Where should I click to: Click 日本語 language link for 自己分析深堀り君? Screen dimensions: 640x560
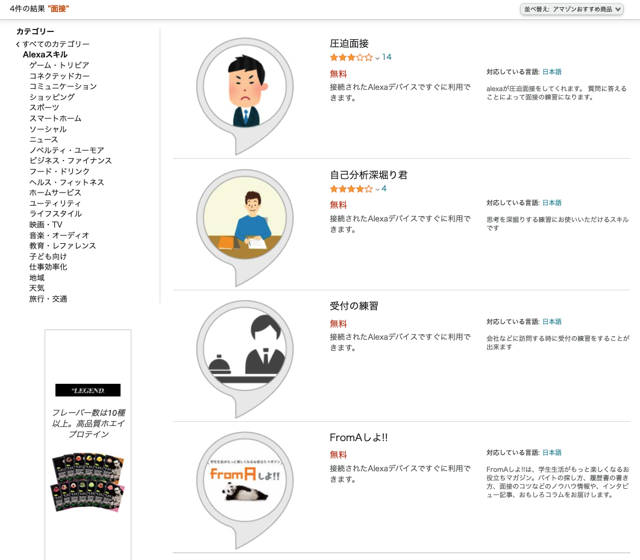(552, 203)
